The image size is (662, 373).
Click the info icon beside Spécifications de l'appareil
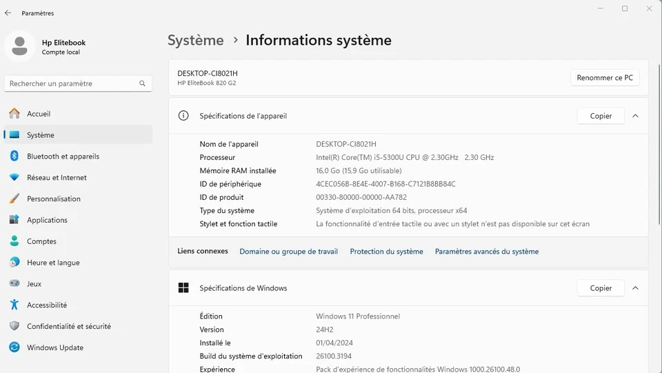click(x=183, y=116)
